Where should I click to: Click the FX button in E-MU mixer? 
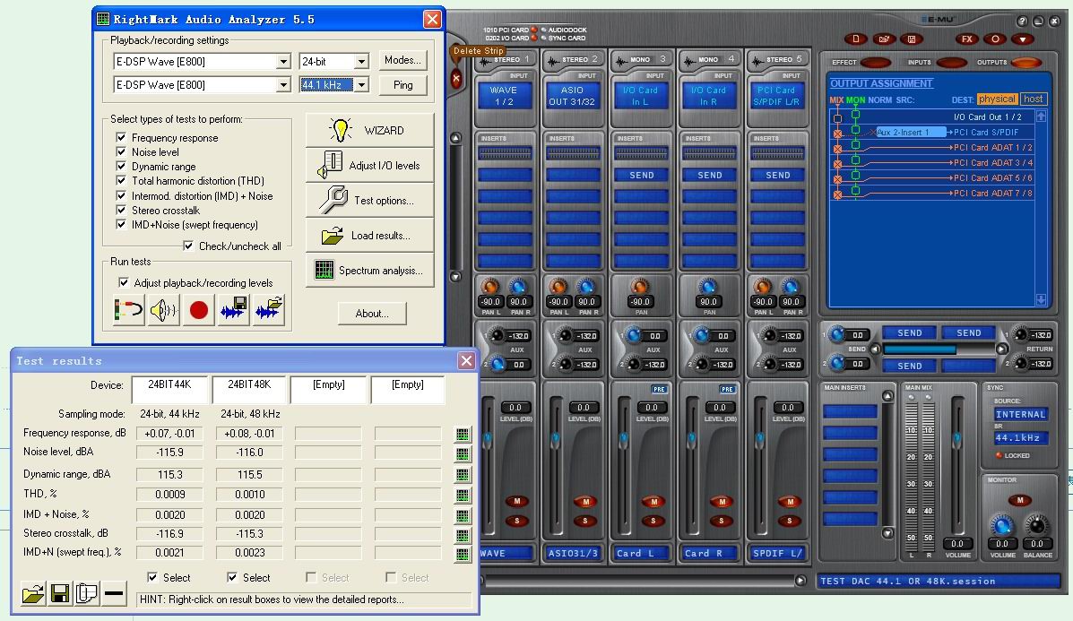(x=967, y=39)
